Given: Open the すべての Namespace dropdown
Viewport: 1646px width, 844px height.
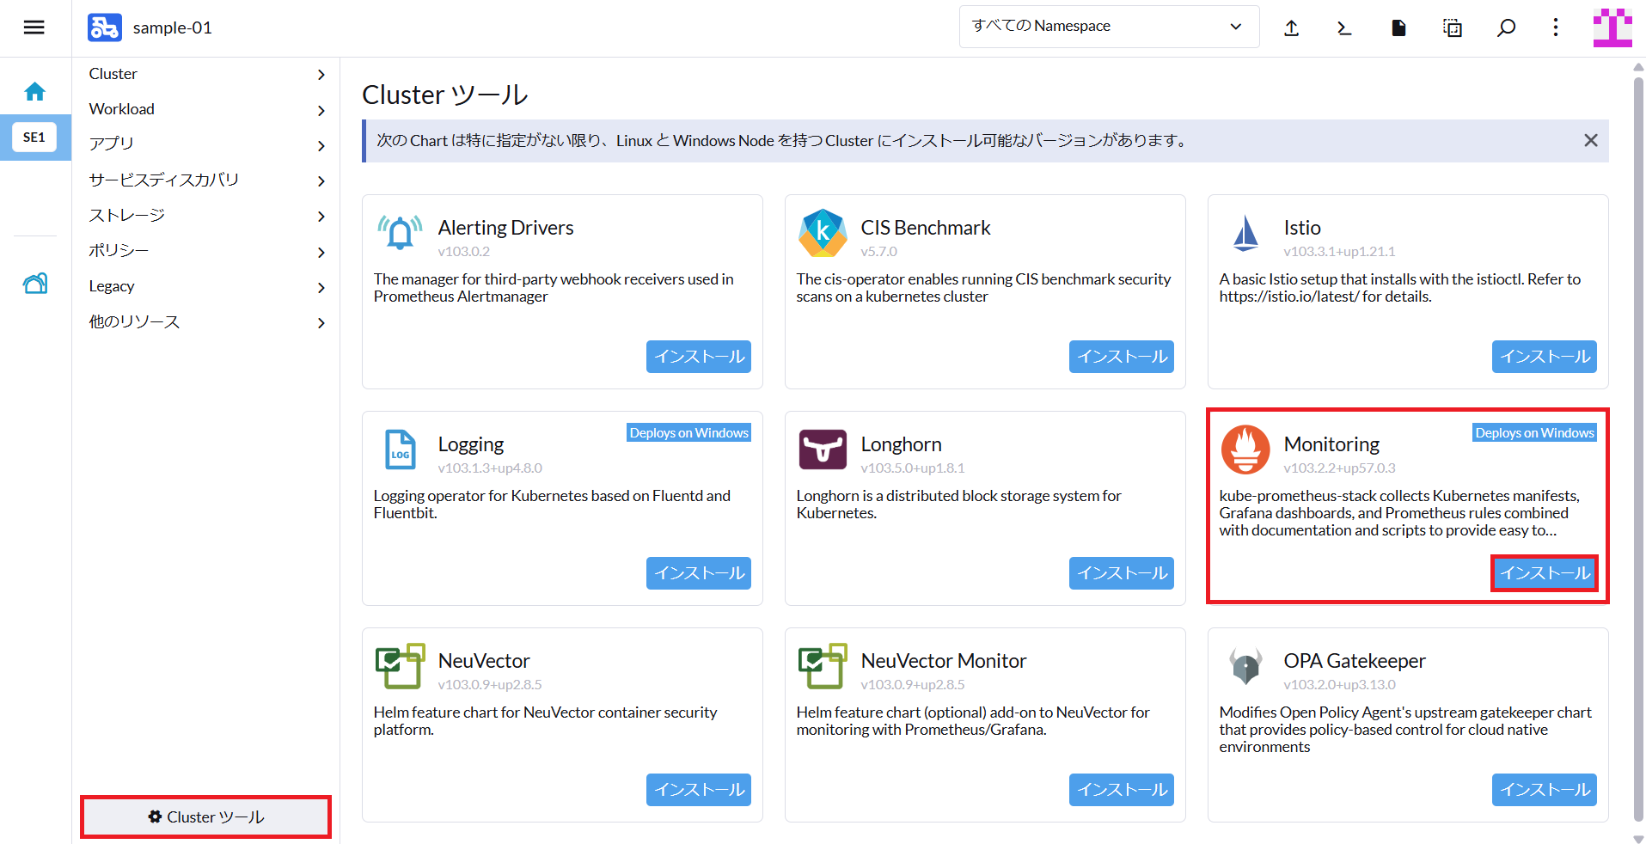Looking at the screenshot, I should (1109, 27).
